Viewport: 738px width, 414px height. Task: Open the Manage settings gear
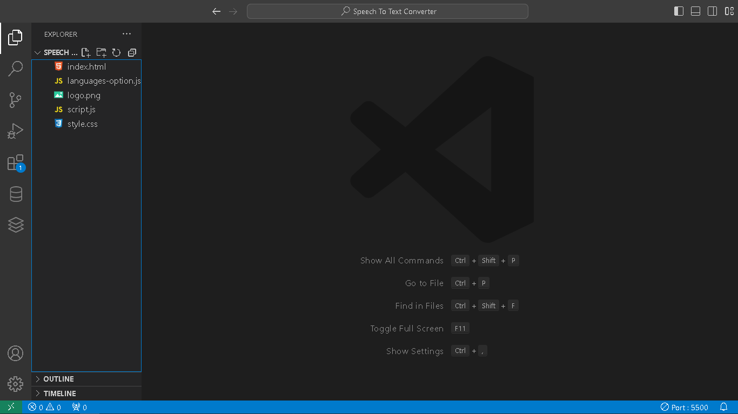pos(15,384)
